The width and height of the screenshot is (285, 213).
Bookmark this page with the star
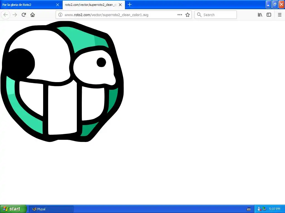tap(188, 15)
